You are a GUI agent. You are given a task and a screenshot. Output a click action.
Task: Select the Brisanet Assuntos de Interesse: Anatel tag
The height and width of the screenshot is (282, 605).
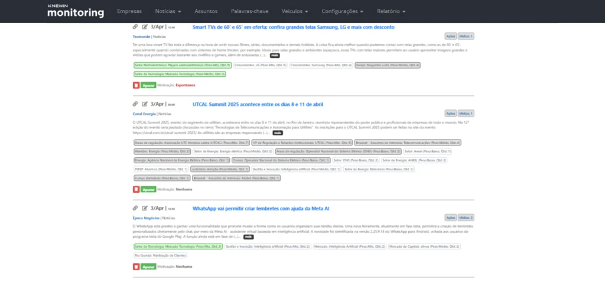pyautogui.click(x=236, y=178)
